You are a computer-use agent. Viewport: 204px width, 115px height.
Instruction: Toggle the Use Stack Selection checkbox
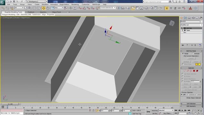182,74
